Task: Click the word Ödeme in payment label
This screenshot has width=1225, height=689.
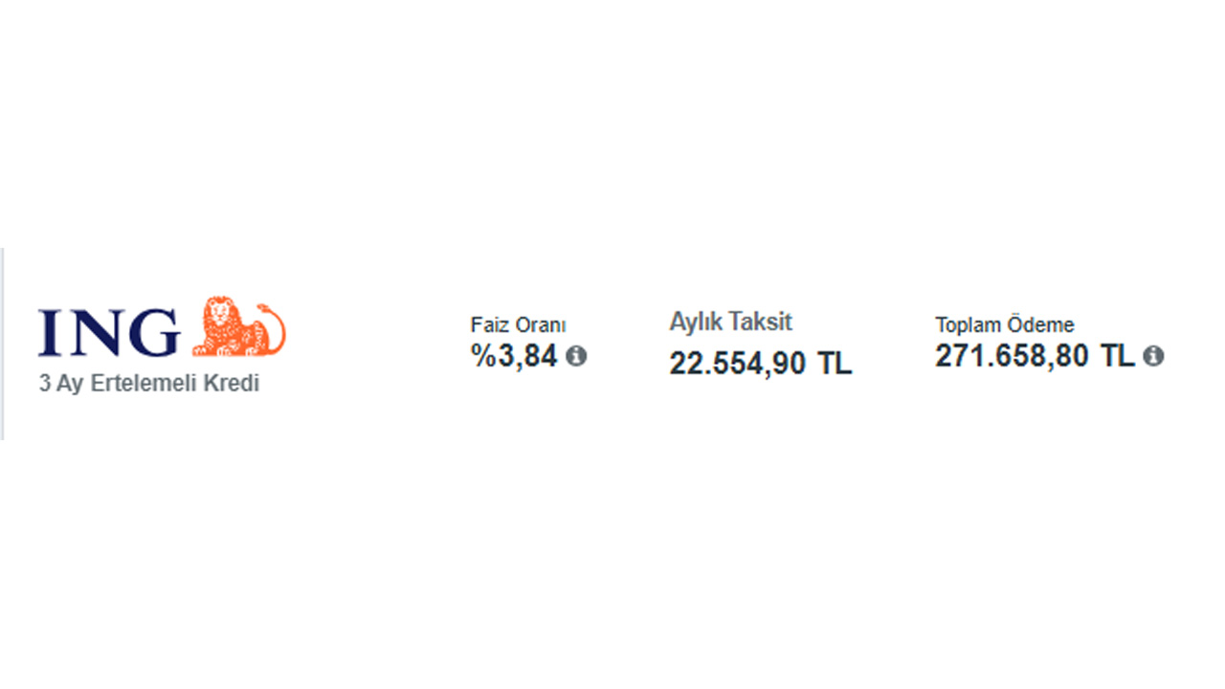Action: point(1038,325)
